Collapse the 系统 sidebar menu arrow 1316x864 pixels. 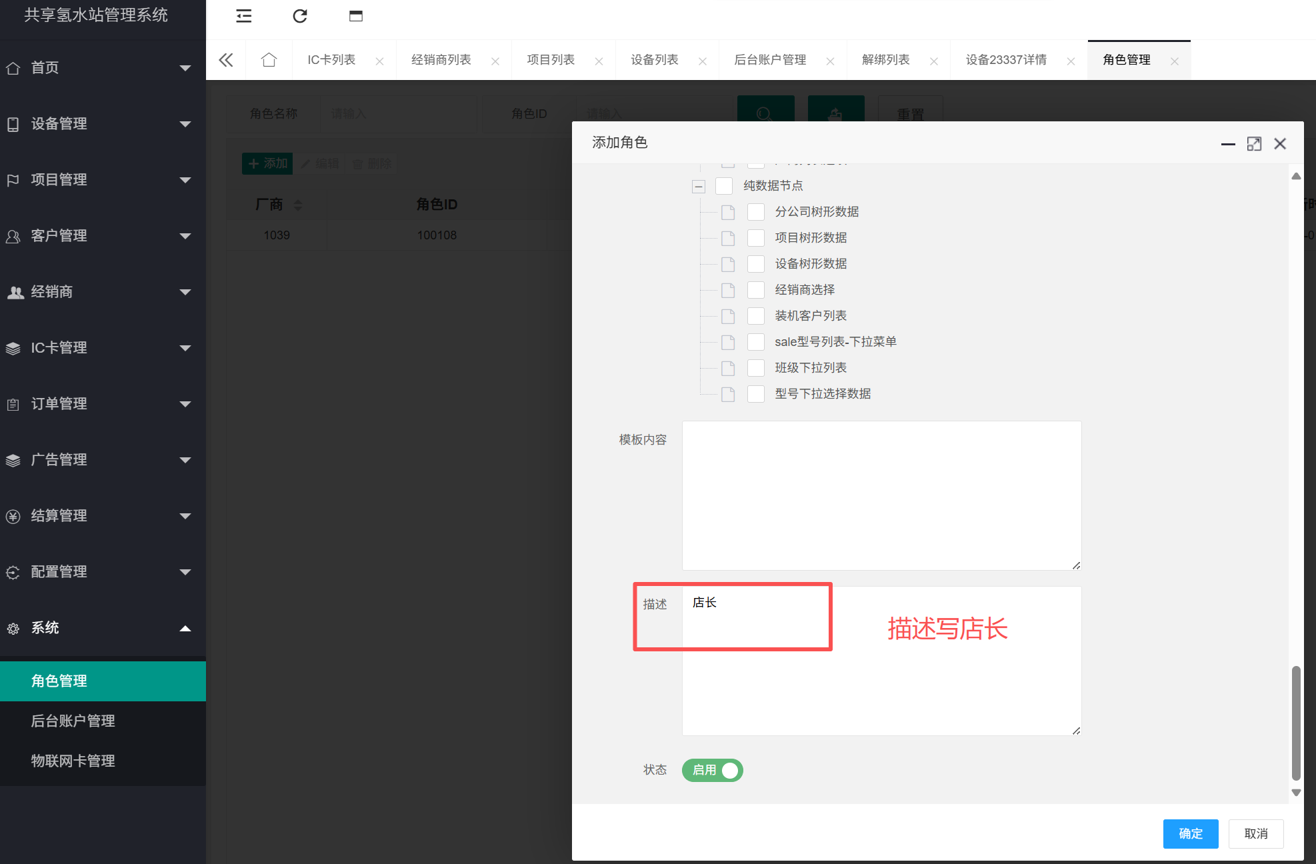coord(185,628)
